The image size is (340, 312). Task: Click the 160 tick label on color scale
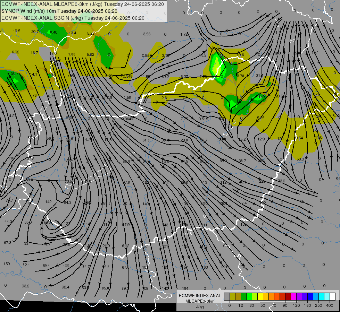pos(307,305)
